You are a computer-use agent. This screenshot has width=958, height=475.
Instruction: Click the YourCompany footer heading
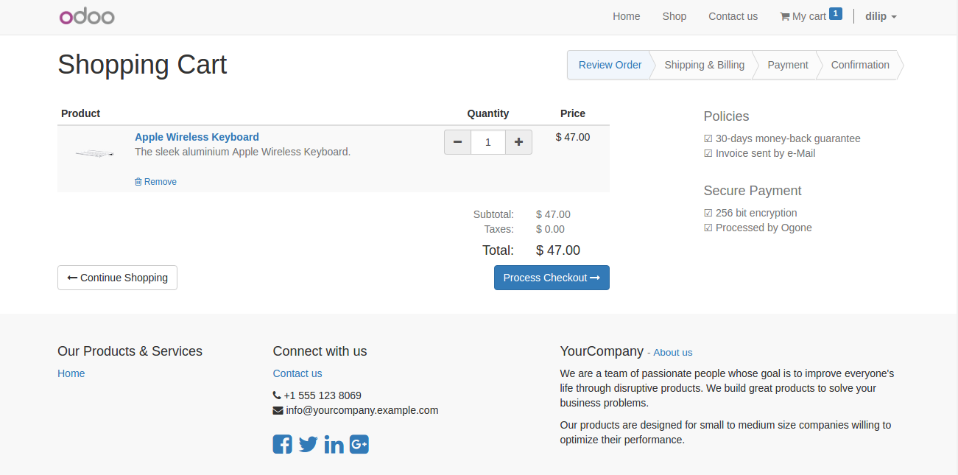point(602,351)
